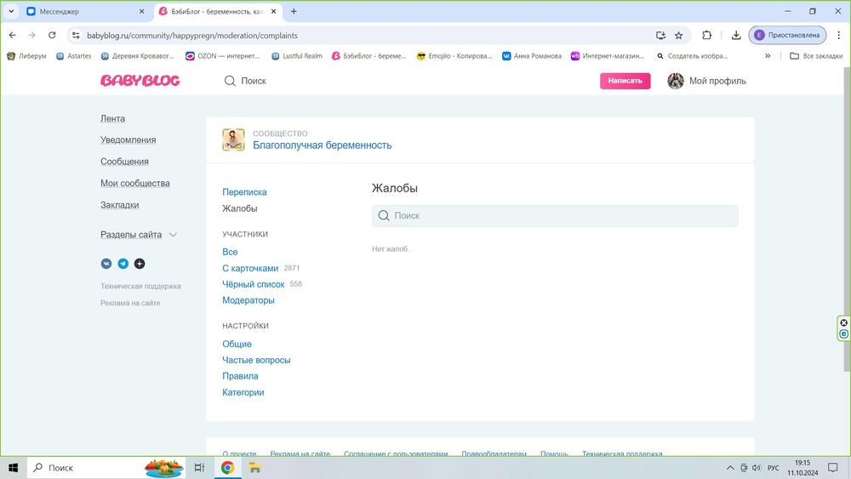This screenshot has width=851, height=479.
Task: Show hidden system tray icons
Action: pyautogui.click(x=730, y=468)
